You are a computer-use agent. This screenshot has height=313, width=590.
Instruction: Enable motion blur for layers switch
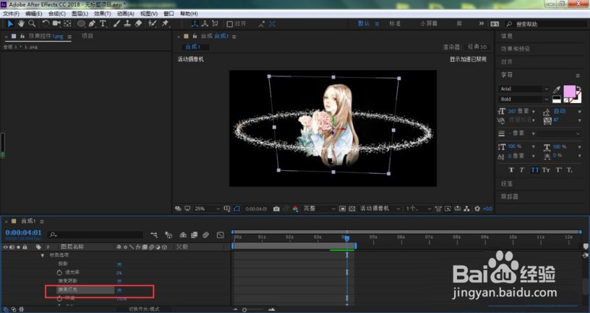(205, 235)
